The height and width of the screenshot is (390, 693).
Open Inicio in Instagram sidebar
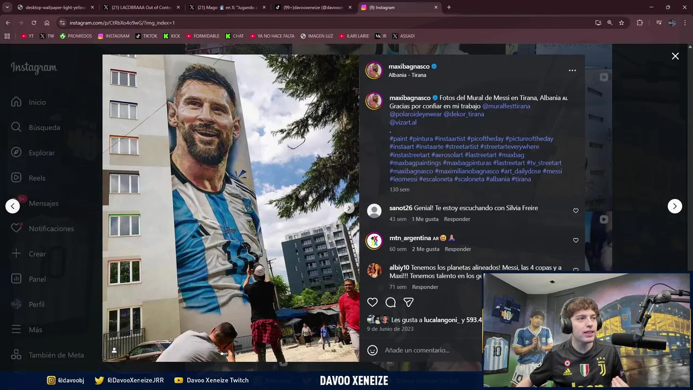29,102
